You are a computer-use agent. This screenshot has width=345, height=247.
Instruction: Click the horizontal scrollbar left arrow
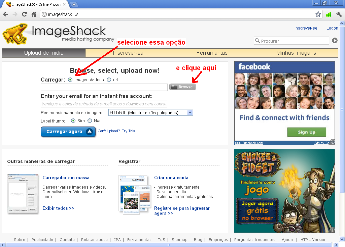3,245
